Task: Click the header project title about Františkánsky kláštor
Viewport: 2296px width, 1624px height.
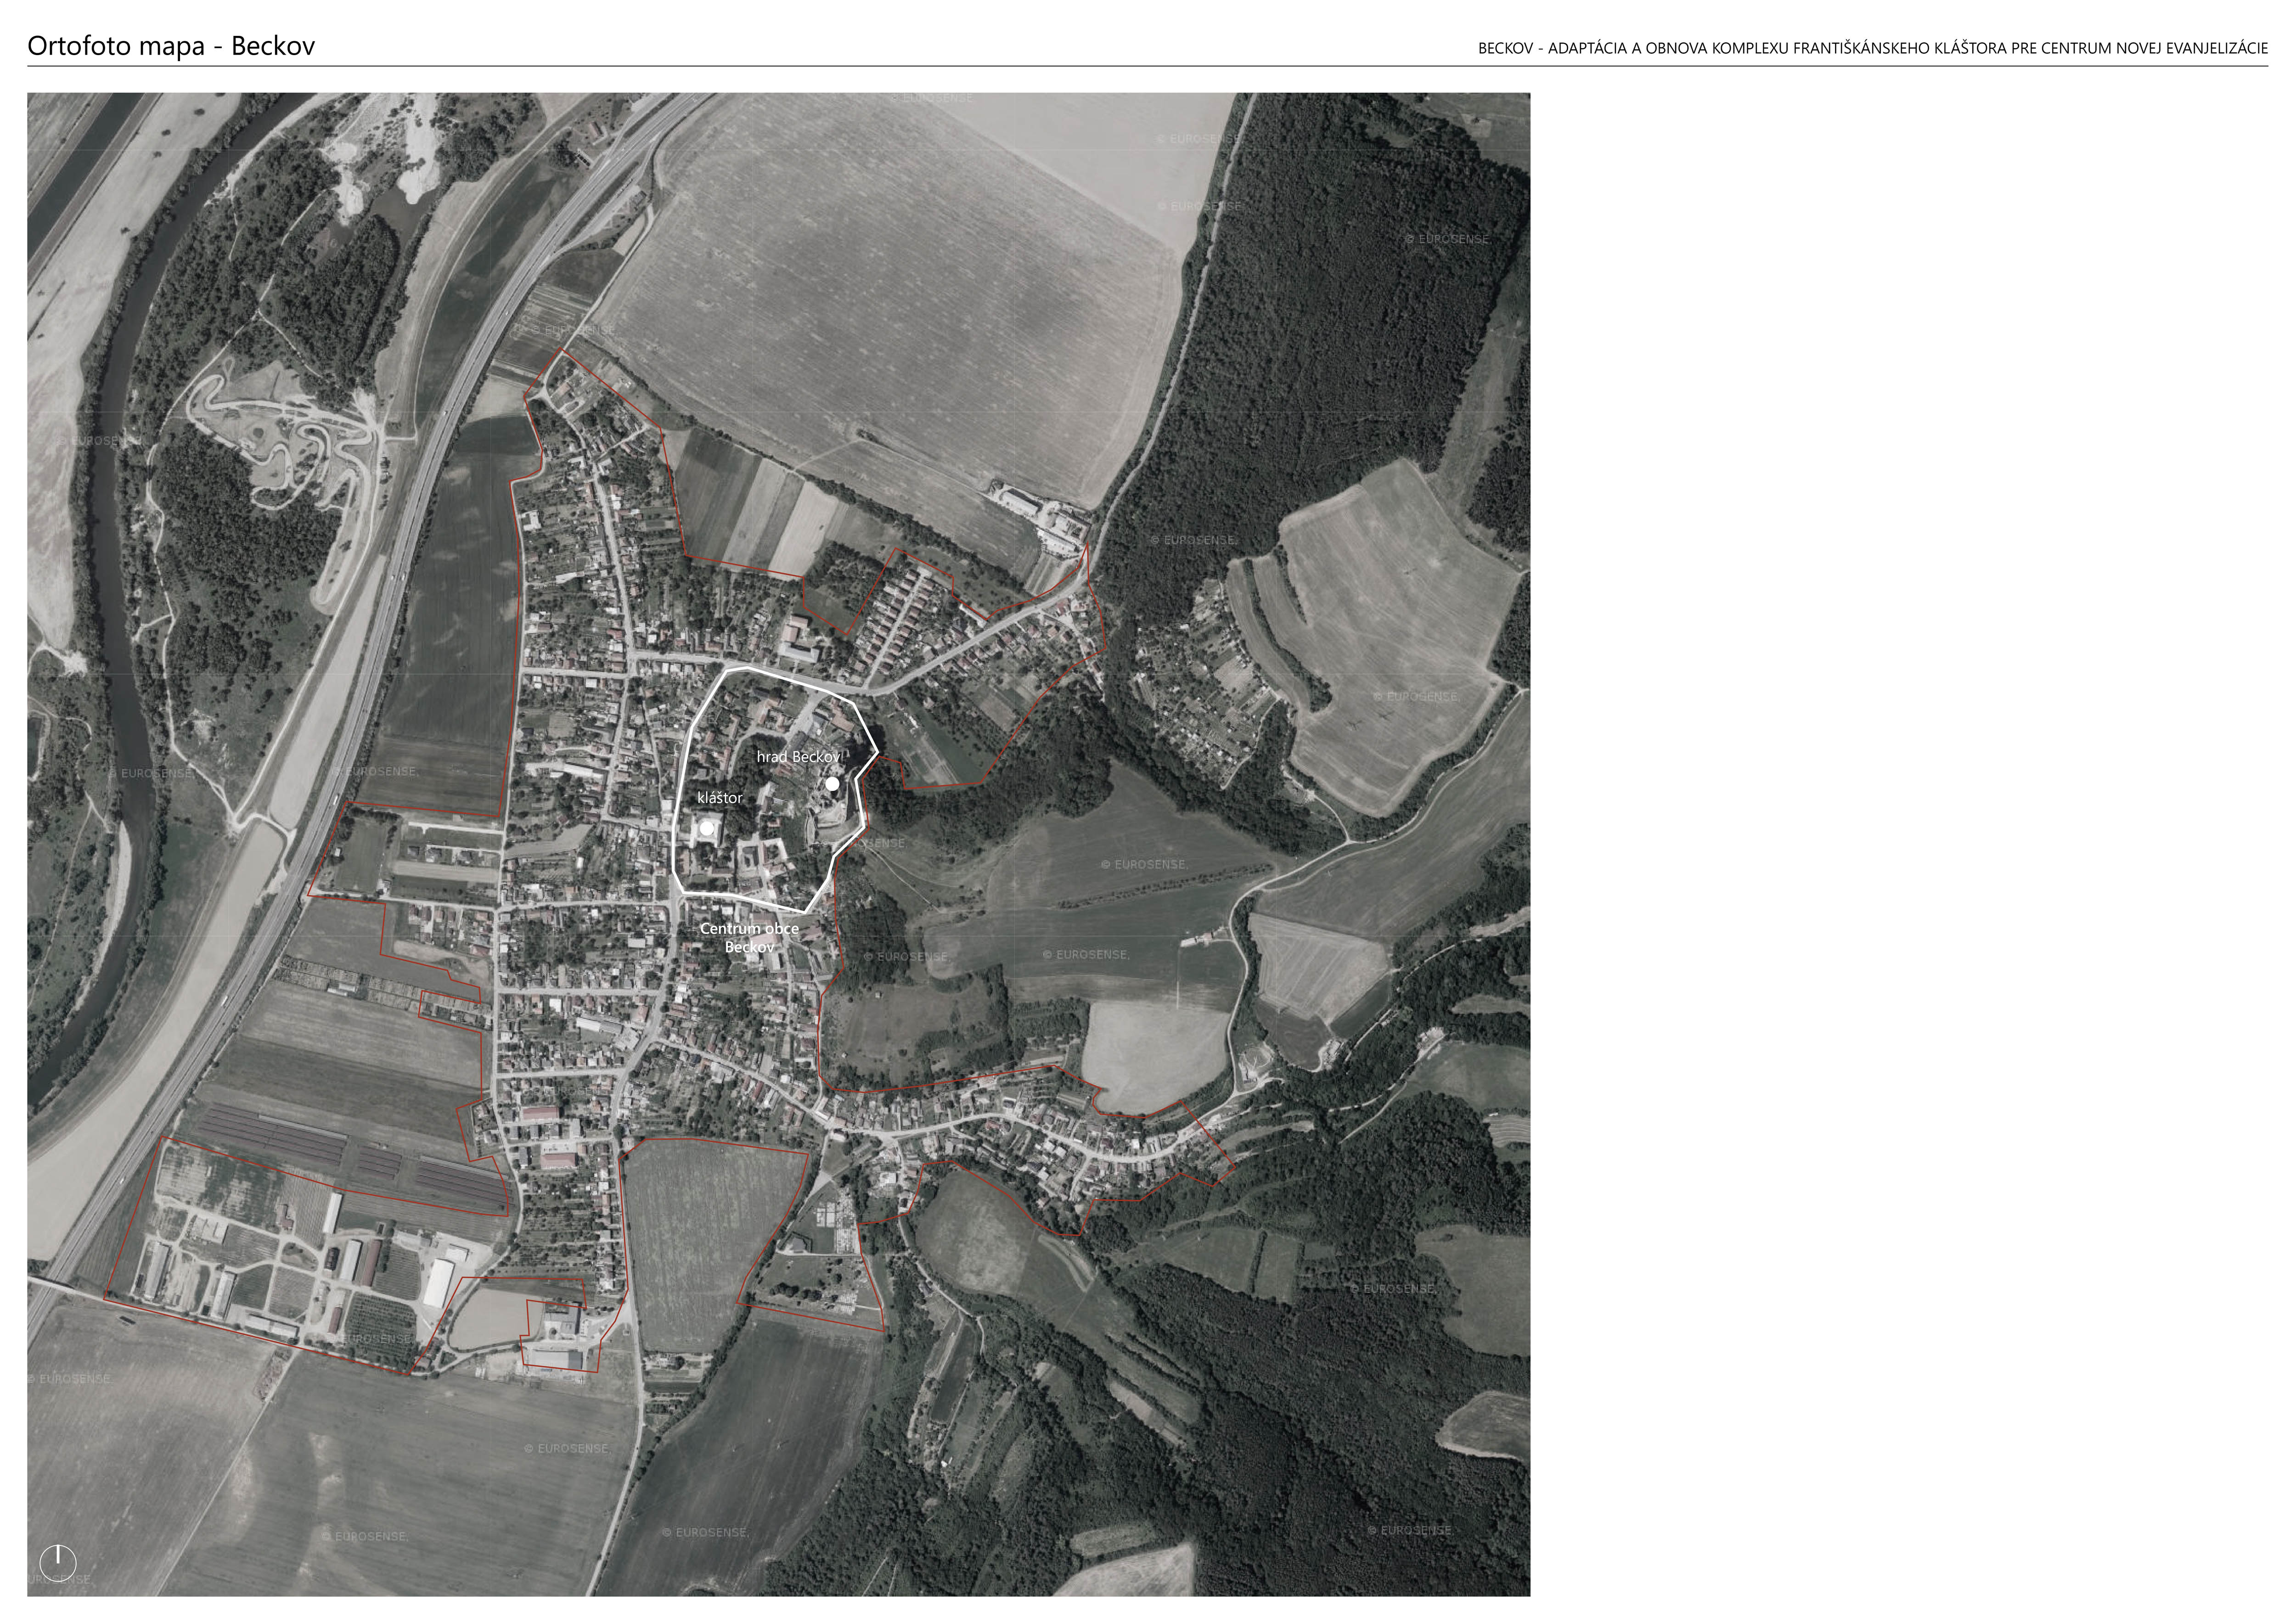Action: coord(1872,48)
